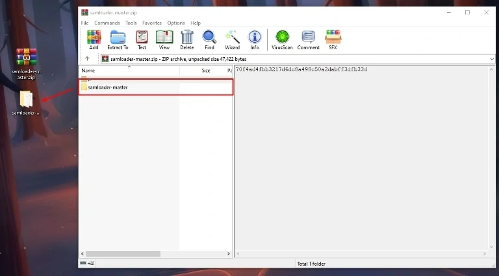Viewport: 499px width, 276px height.
Task: Open the Options menu
Action: [176, 23]
